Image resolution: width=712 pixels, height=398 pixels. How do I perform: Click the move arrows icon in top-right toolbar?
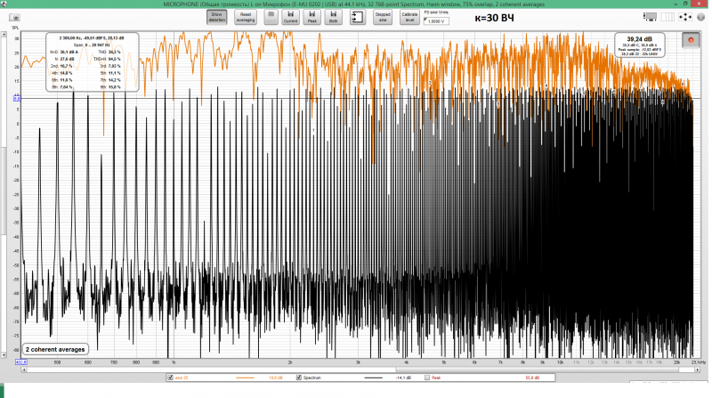click(x=684, y=17)
